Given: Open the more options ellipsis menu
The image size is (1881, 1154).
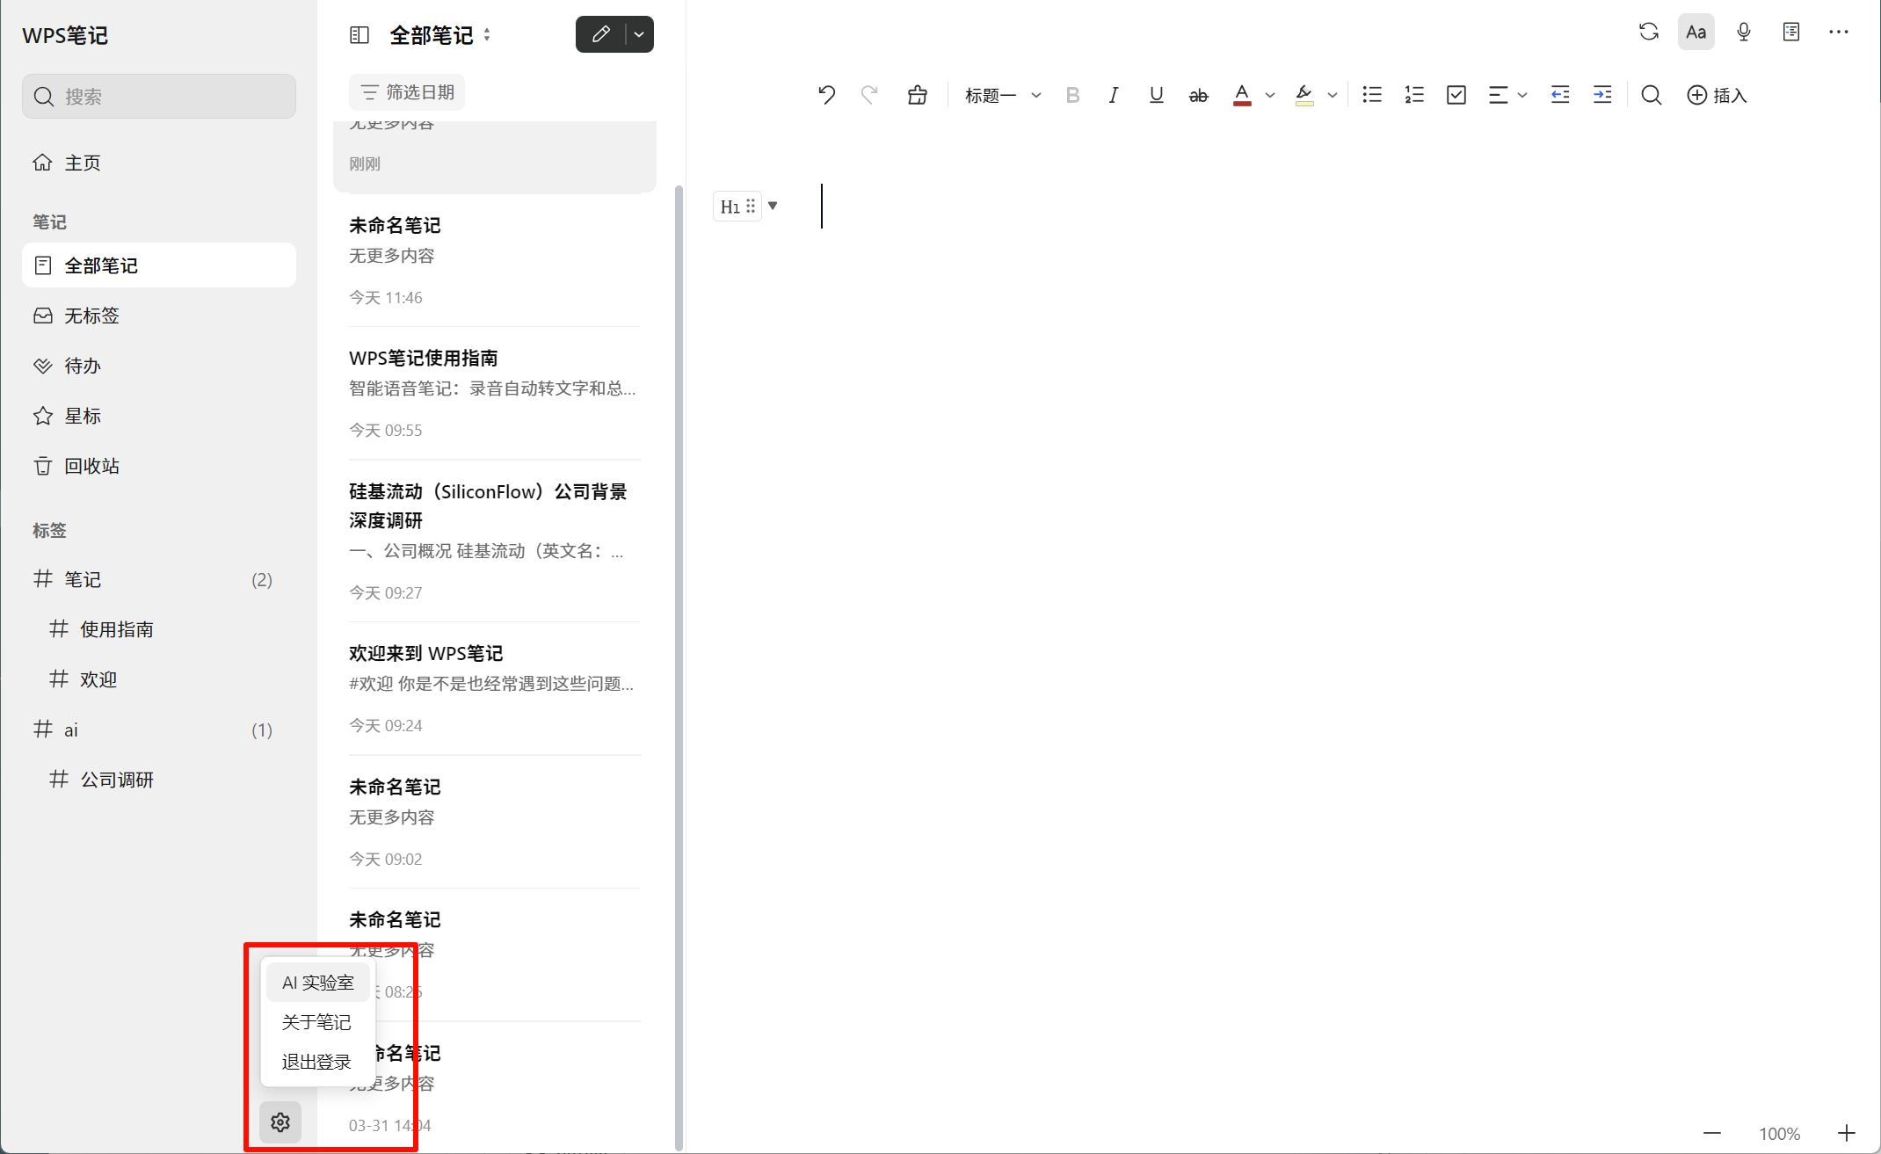Looking at the screenshot, I should (x=1839, y=33).
